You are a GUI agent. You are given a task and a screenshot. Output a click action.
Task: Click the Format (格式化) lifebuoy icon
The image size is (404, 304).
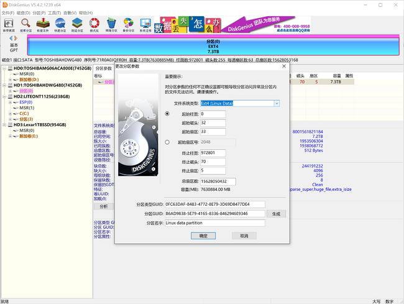94,25
